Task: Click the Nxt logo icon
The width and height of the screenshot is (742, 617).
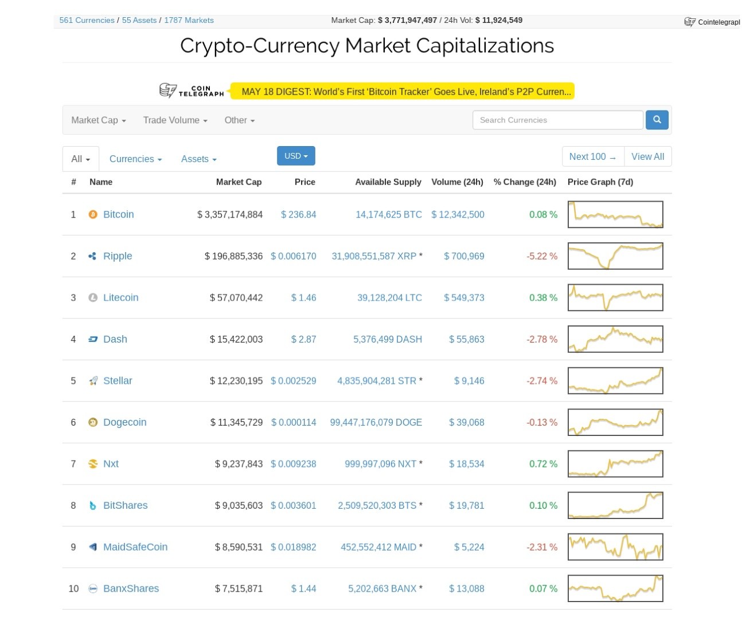Action: point(93,464)
